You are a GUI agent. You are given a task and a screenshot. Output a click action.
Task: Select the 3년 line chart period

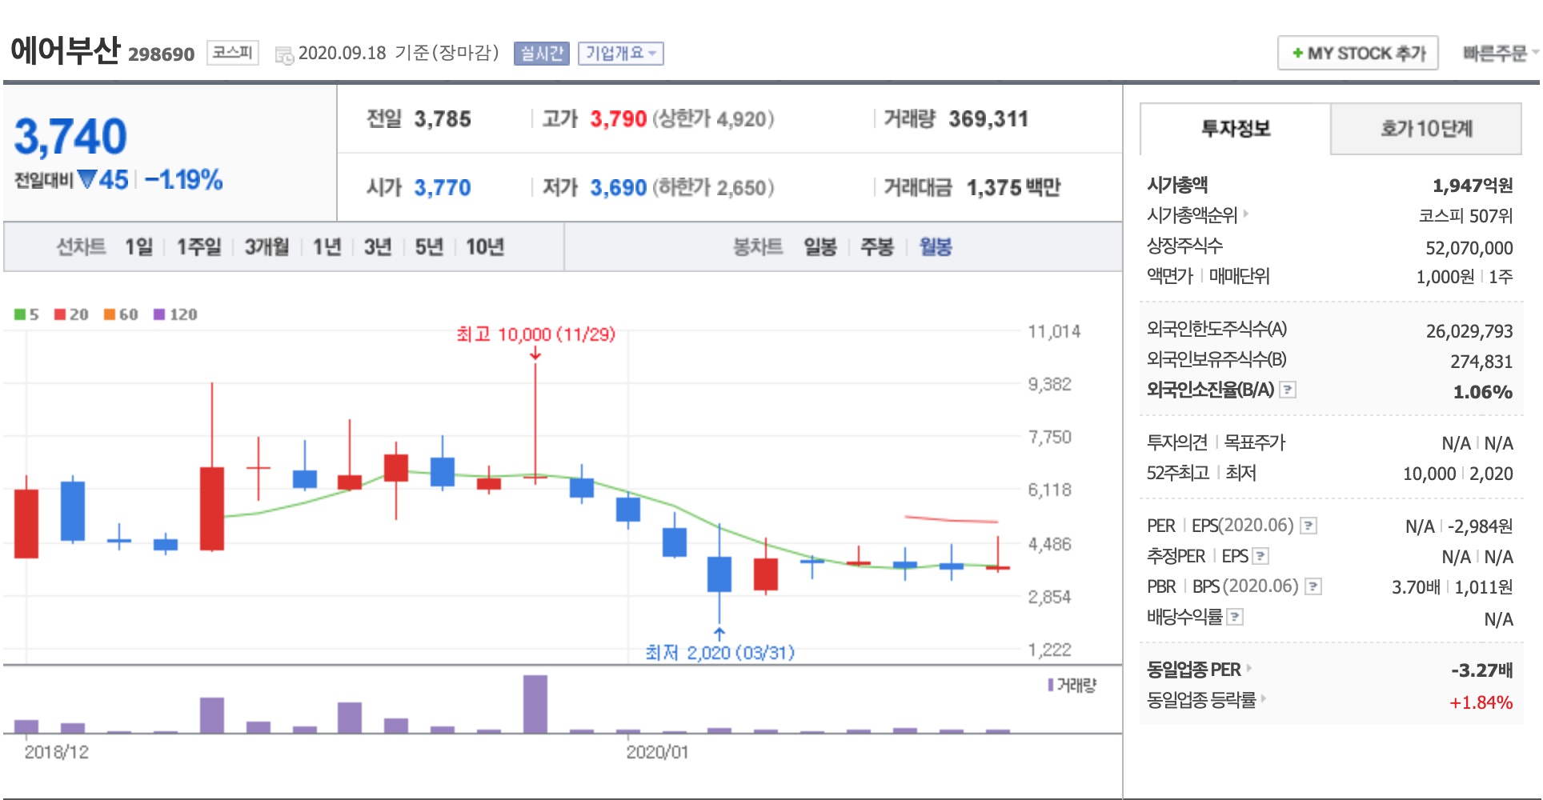378,247
